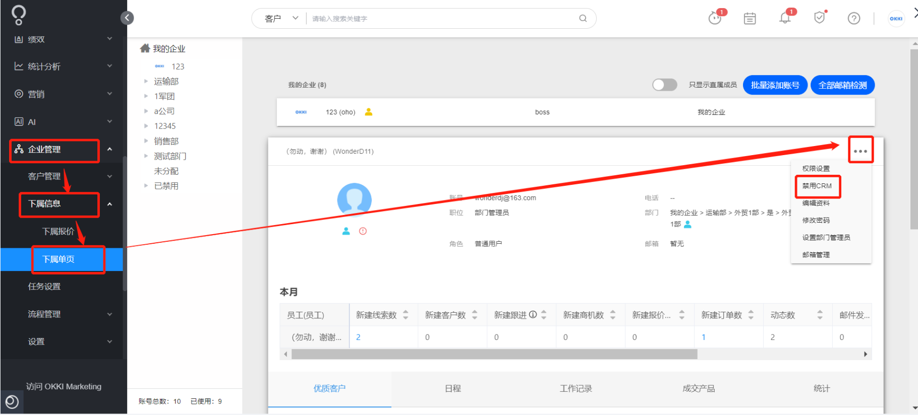Click the 批量添加账号 button
Image resolution: width=918 pixels, height=415 pixels.
pyautogui.click(x=775, y=85)
